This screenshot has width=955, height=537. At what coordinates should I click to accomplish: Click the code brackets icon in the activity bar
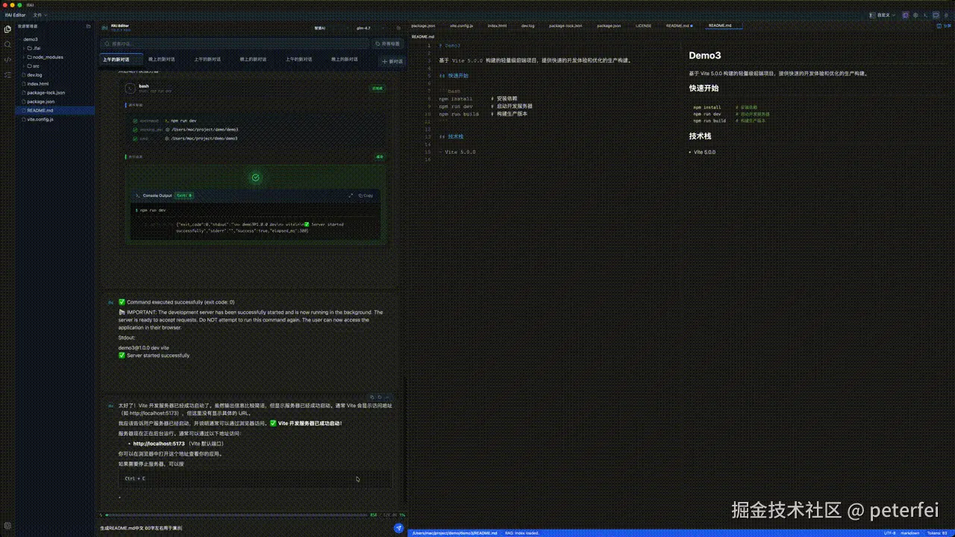(8, 59)
